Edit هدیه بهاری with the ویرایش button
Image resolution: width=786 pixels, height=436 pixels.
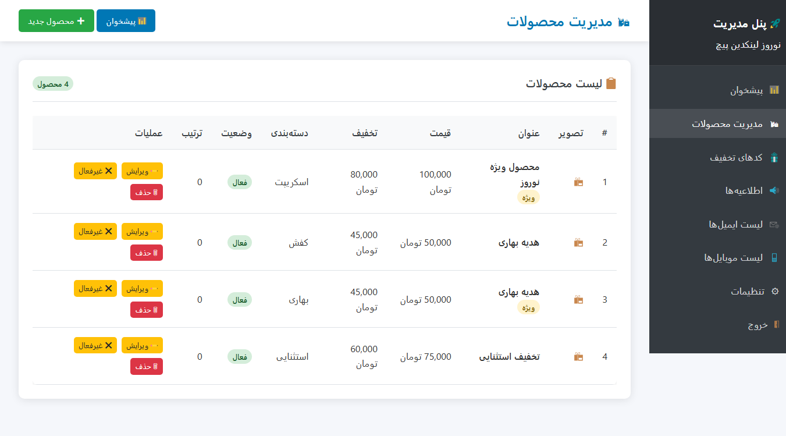click(x=142, y=231)
